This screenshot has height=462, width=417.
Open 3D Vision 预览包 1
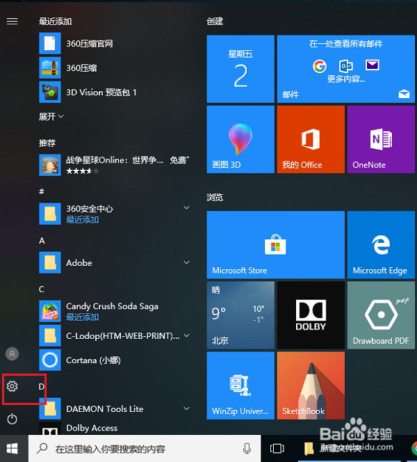click(x=115, y=93)
